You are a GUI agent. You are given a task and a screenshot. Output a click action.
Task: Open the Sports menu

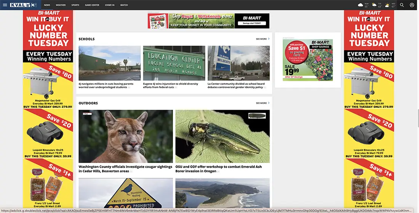[75, 5]
